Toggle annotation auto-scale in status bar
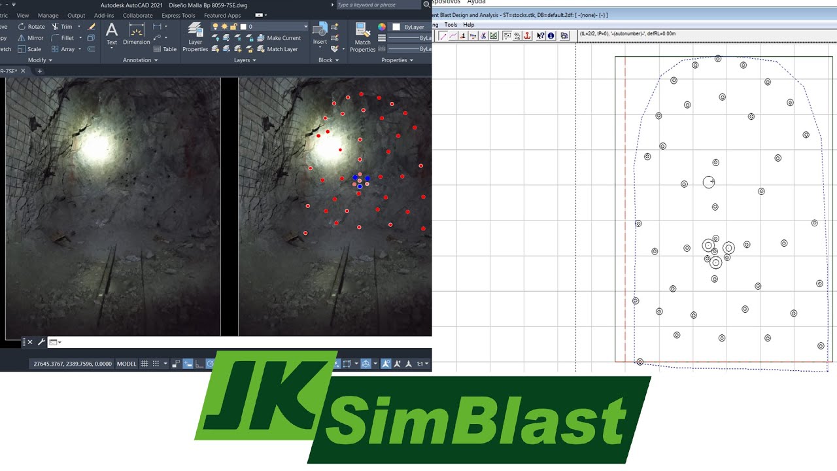 tap(397, 364)
